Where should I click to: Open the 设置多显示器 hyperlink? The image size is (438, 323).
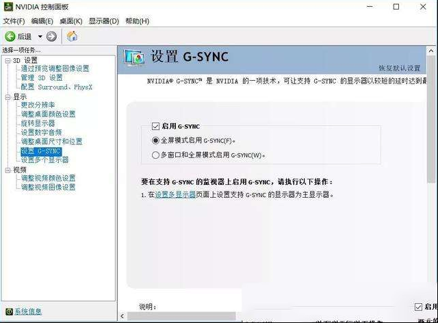tap(175, 194)
